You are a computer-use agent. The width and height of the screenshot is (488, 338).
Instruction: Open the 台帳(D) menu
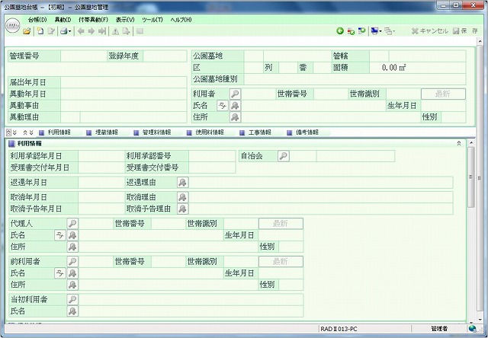[x=36, y=18]
